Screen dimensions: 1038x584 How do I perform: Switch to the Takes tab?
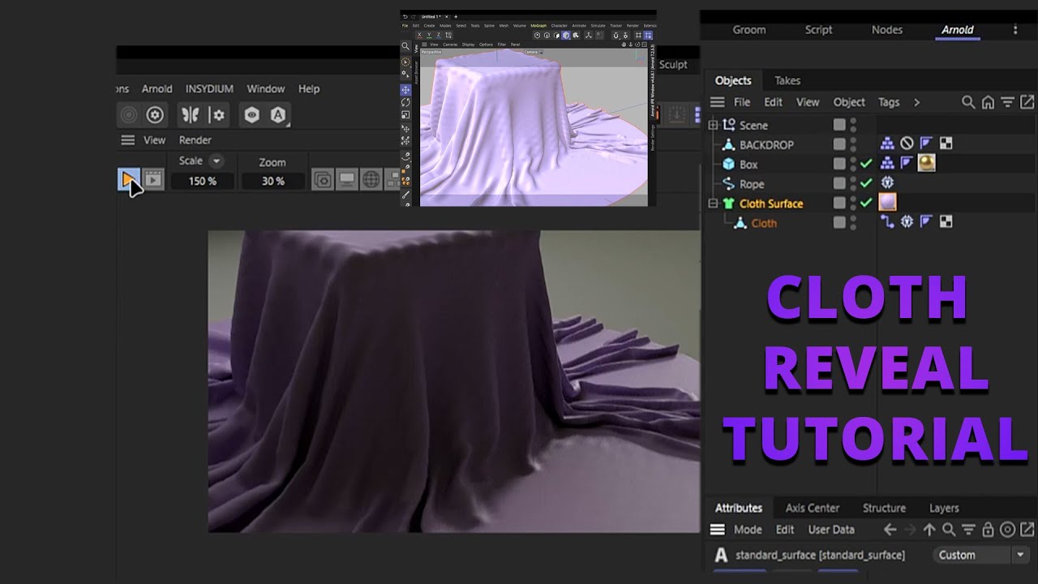[787, 80]
